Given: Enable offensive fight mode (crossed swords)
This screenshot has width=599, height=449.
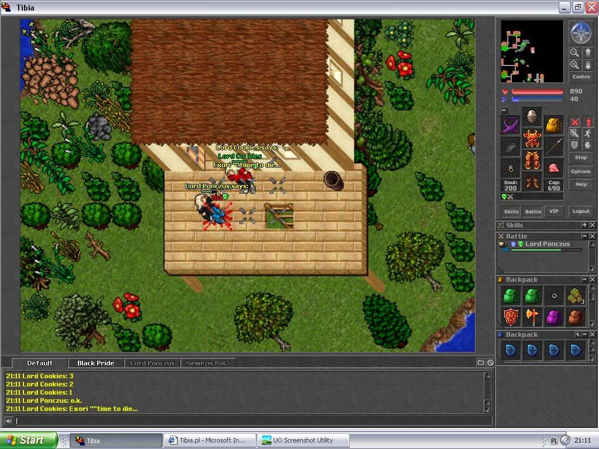Looking at the screenshot, I should pyautogui.click(x=574, y=122).
